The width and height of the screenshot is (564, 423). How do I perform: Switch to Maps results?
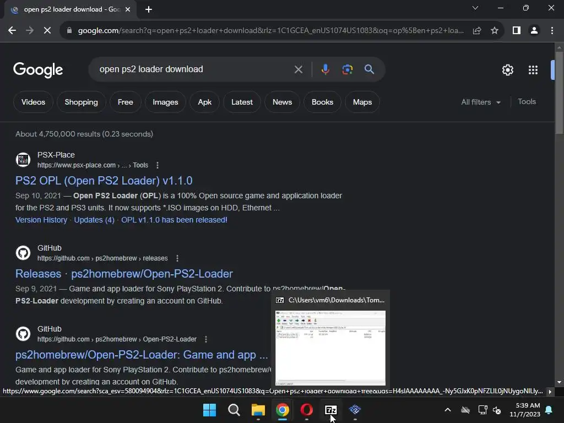[x=362, y=102]
